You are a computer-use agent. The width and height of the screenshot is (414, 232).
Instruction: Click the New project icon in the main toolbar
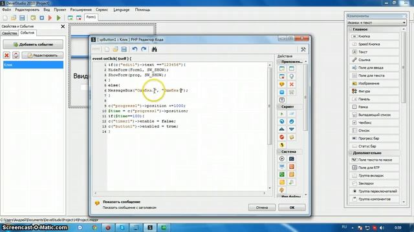pyautogui.click(x=5, y=17)
